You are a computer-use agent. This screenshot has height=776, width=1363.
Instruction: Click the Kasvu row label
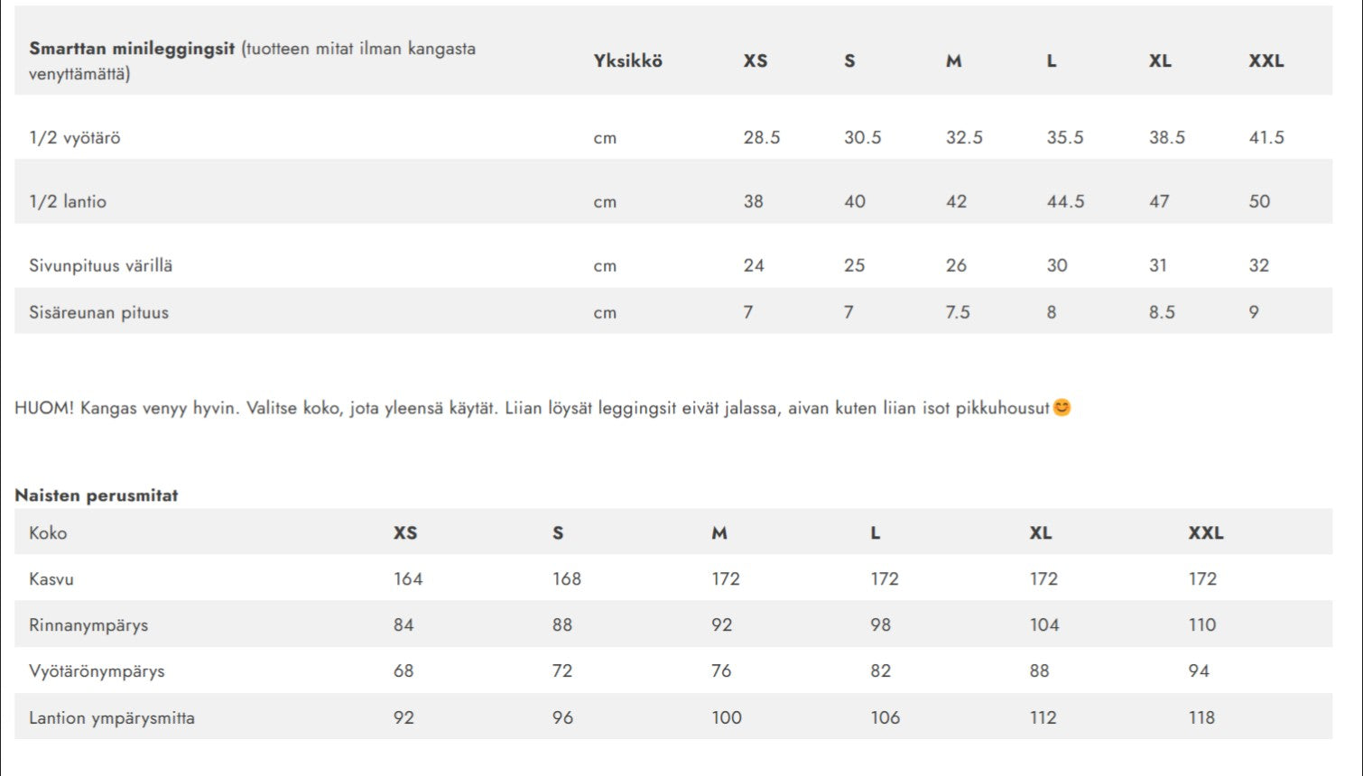tap(51, 578)
